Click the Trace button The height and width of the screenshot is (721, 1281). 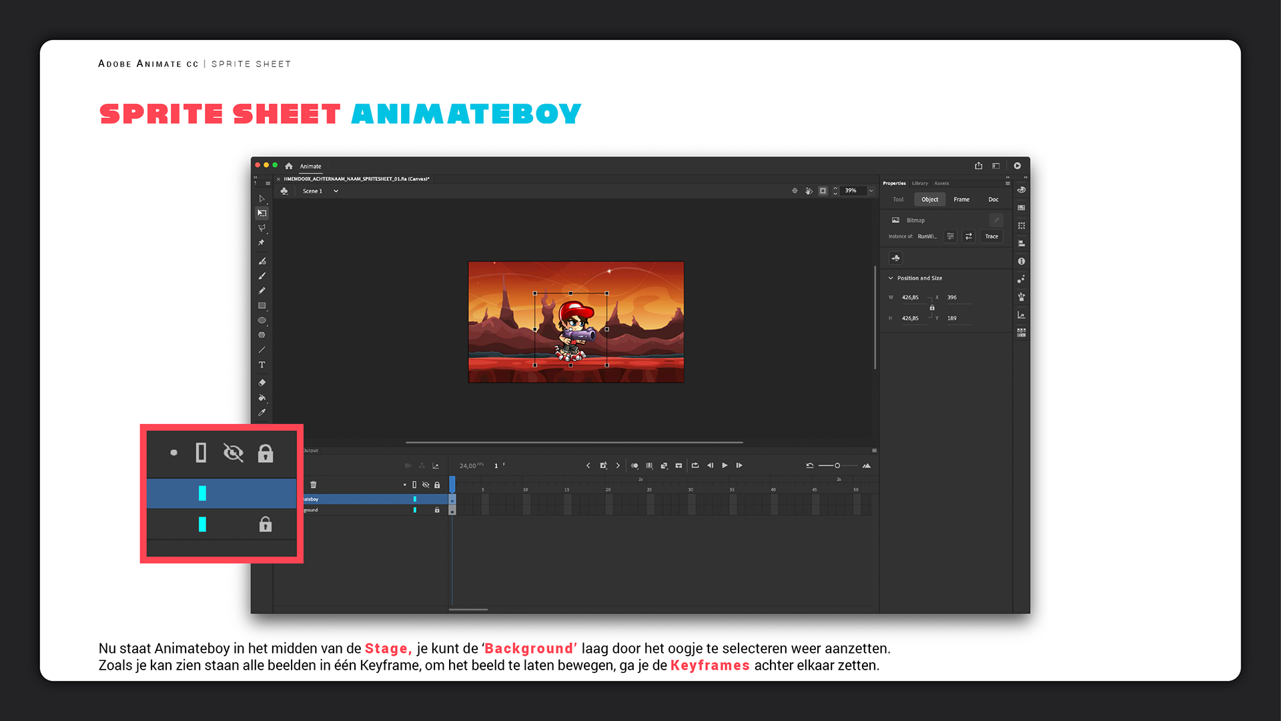click(991, 236)
